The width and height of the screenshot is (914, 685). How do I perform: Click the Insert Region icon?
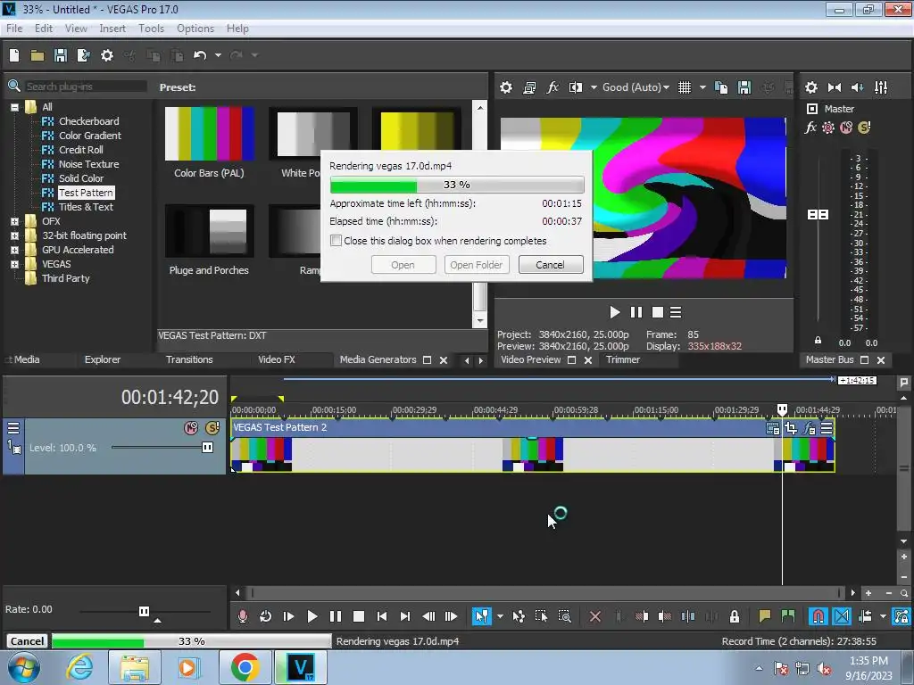(788, 616)
